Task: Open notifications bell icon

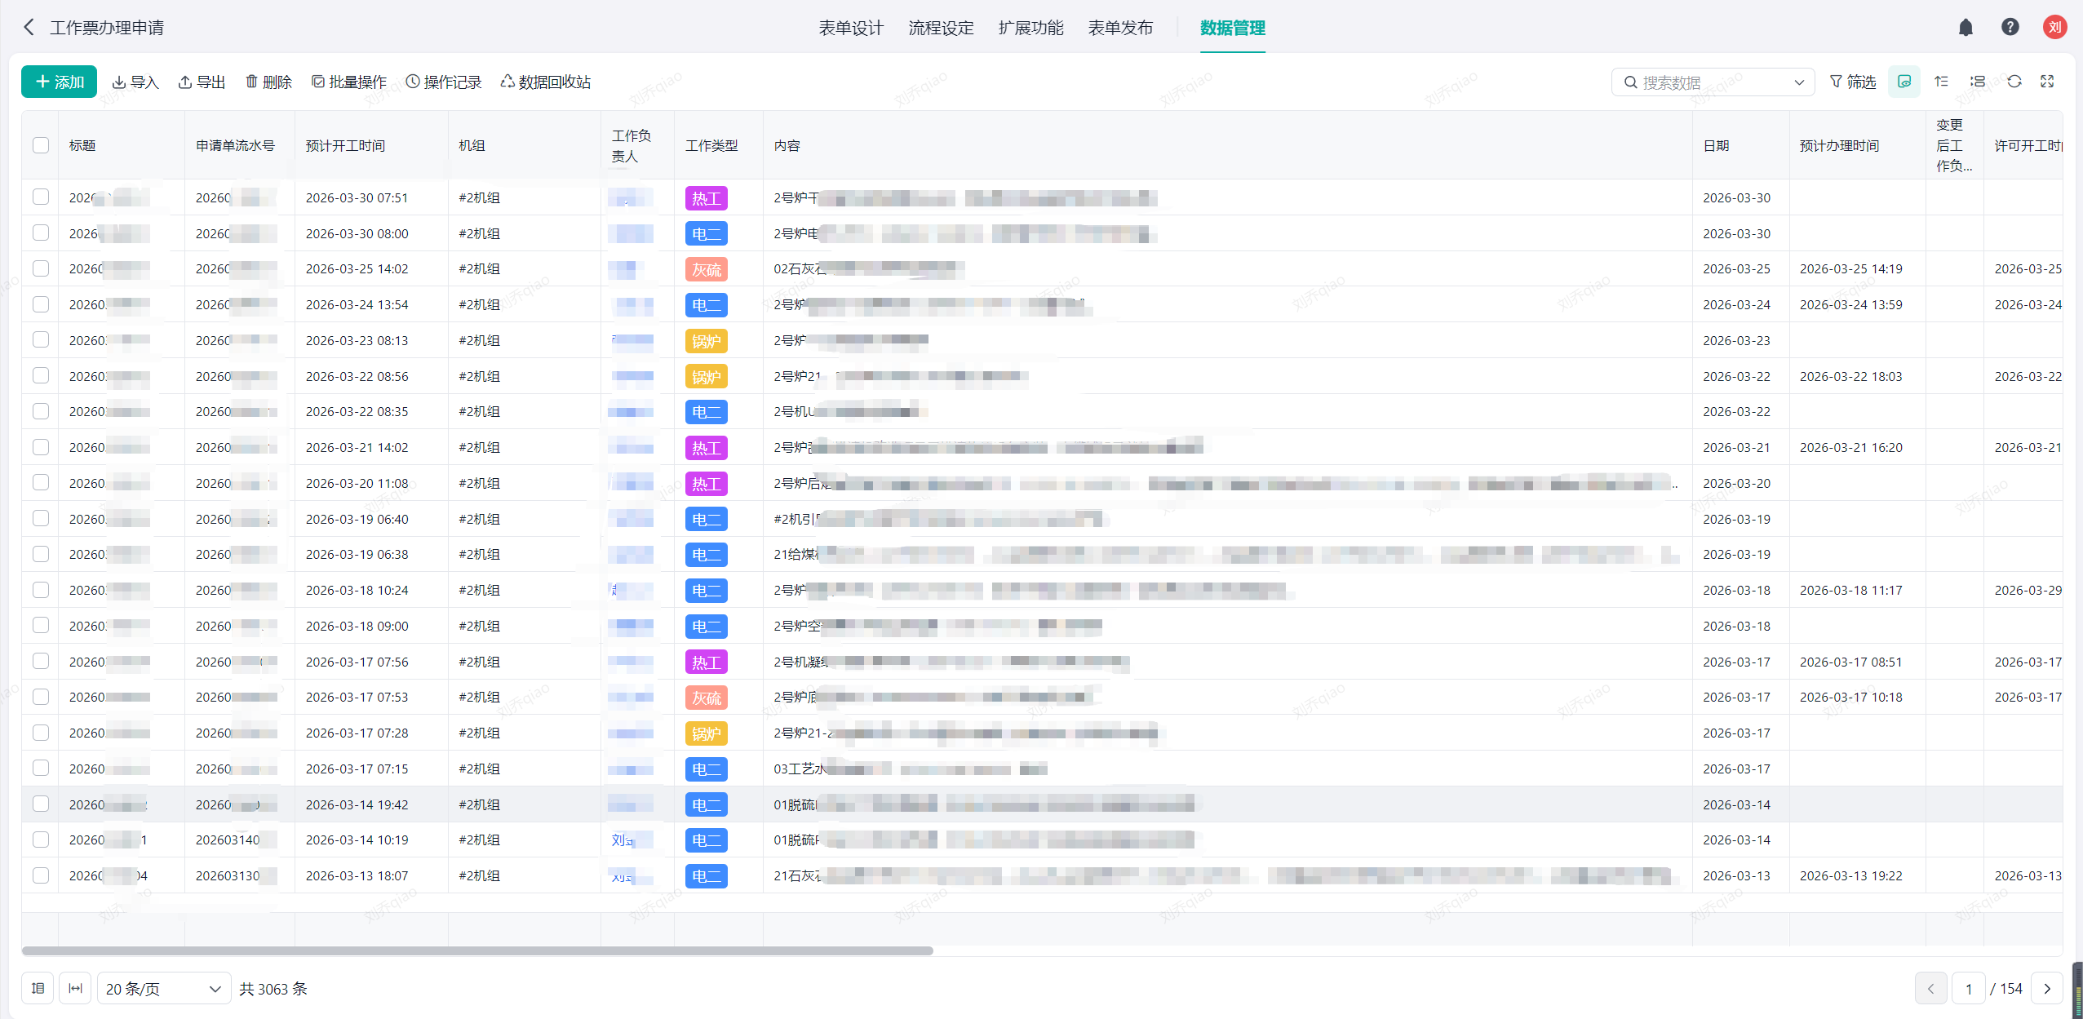Action: pyautogui.click(x=1966, y=28)
